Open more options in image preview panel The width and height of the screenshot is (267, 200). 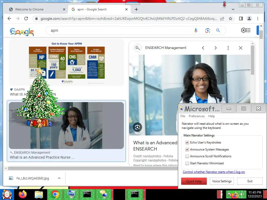click(x=228, y=48)
